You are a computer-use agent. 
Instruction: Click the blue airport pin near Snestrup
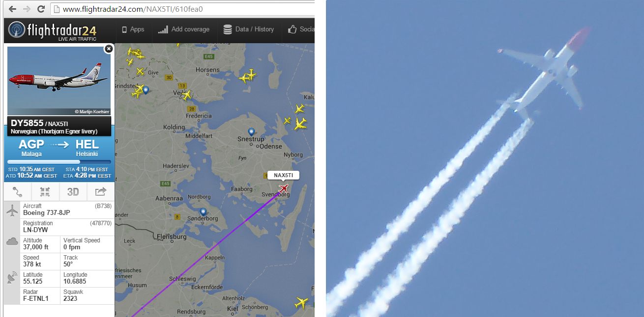point(252,132)
